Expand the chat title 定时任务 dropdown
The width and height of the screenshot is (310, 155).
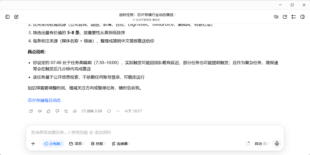(147, 15)
